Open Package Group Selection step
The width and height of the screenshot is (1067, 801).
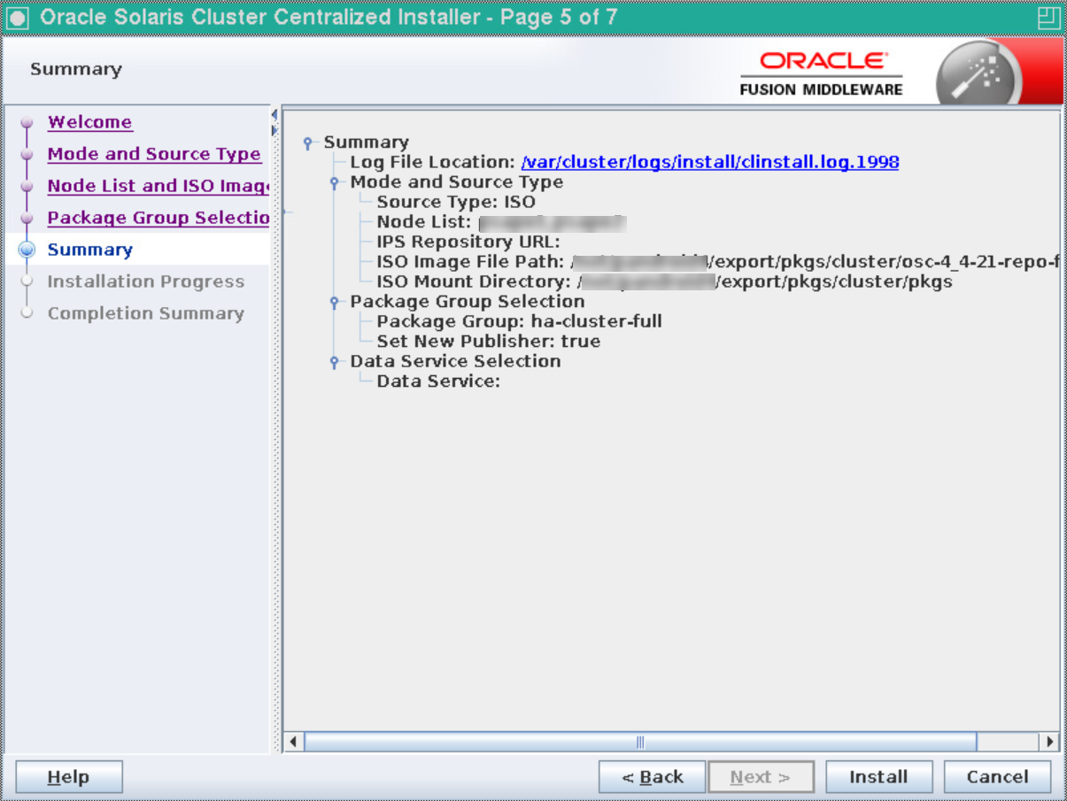159,218
